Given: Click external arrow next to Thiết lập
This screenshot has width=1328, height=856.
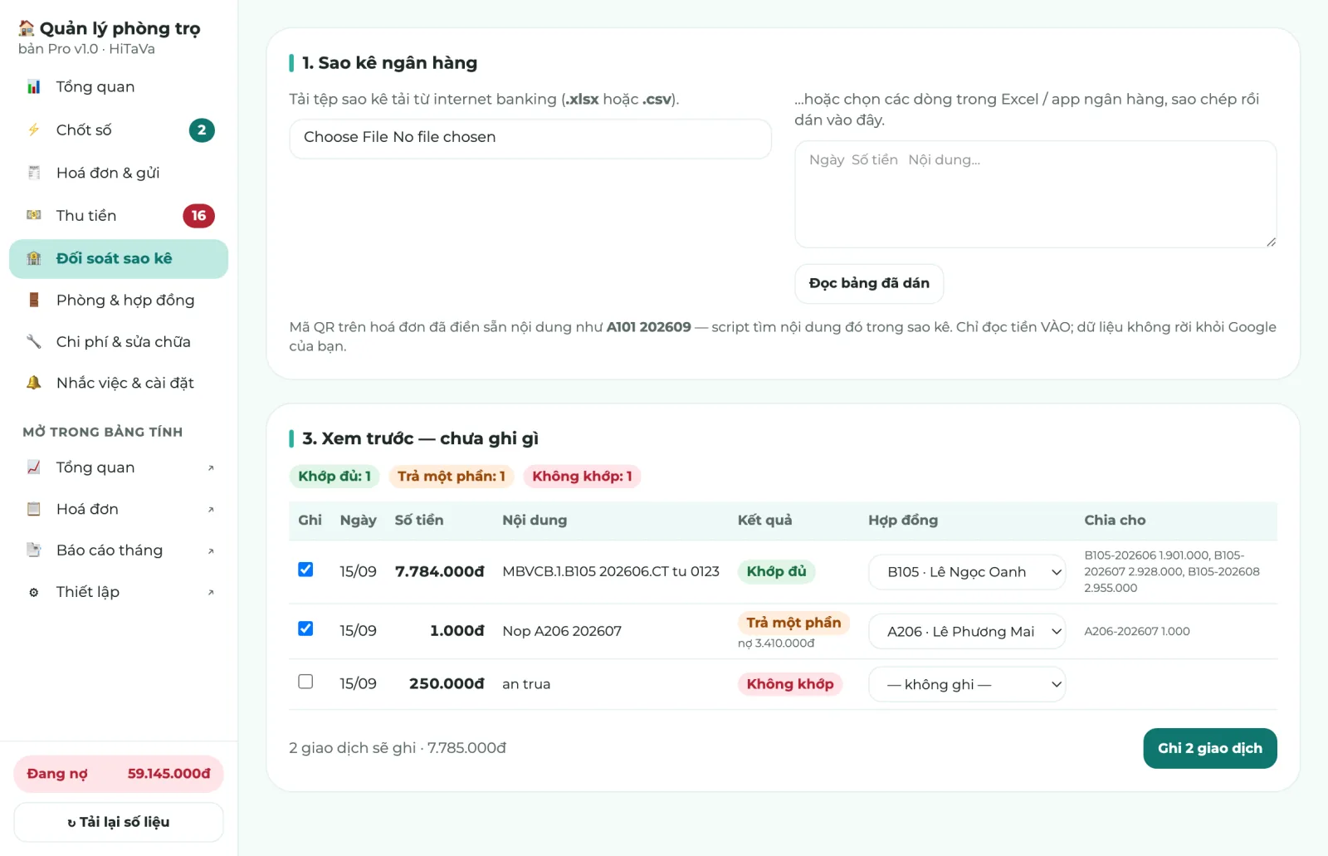Looking at the screenshot, I should click(211, 592).
